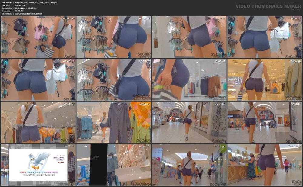
Task: Open the thumbnail at timestamp 00:01:38
Action: [x=265, y=165]
